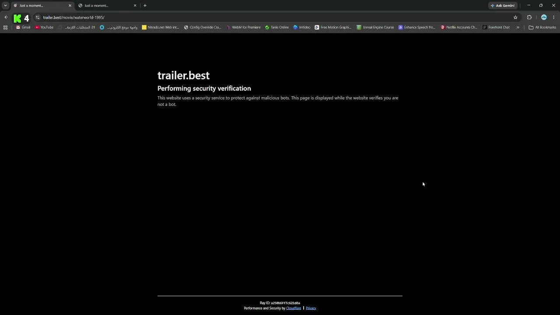560x315 pixels.
Task: Click the trailer.best URL address field
Action: pos(276,17)
